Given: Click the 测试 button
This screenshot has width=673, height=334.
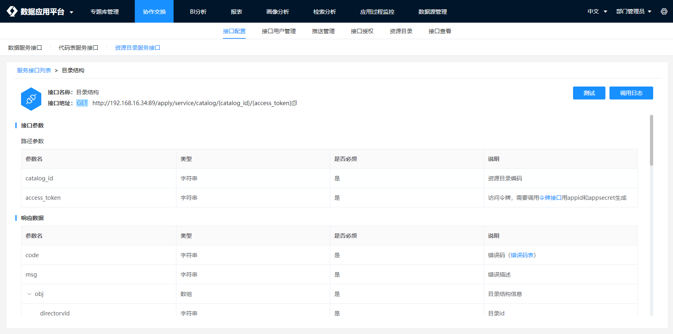Looking at the screenshot, I should 589,93.
